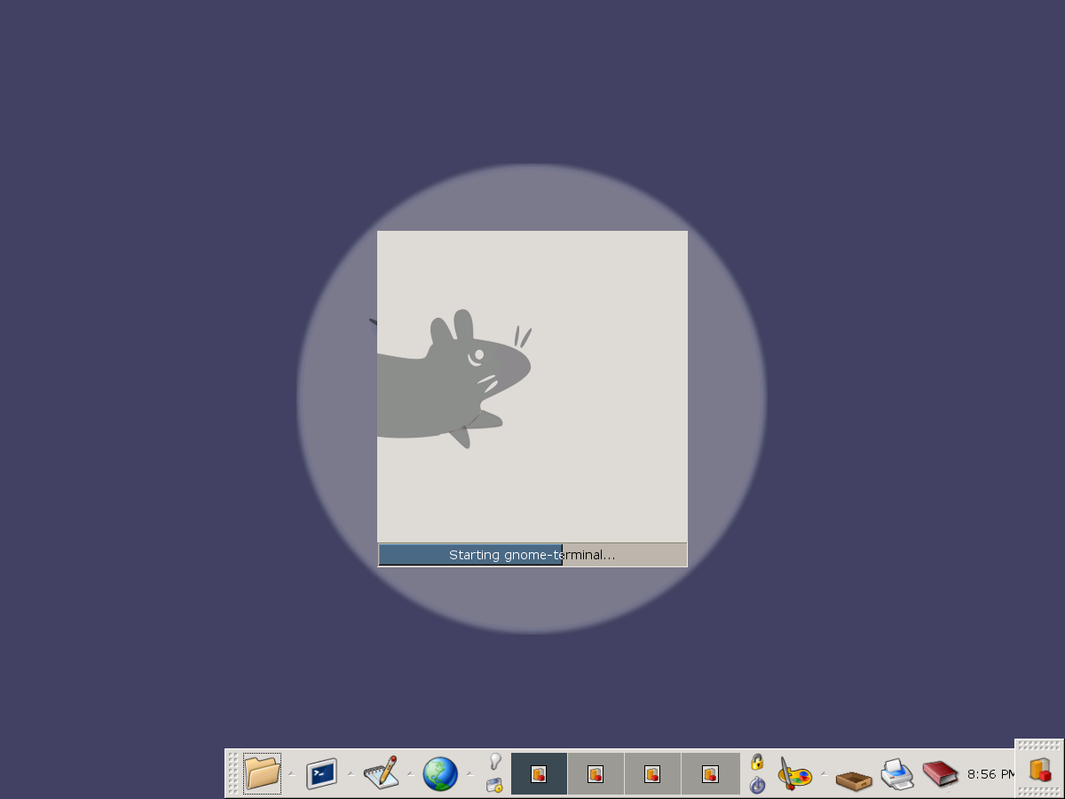Screen dimensions: 1065x799
Task: Click the small window icon below the light bulb
Action: (x=494, y=785)
